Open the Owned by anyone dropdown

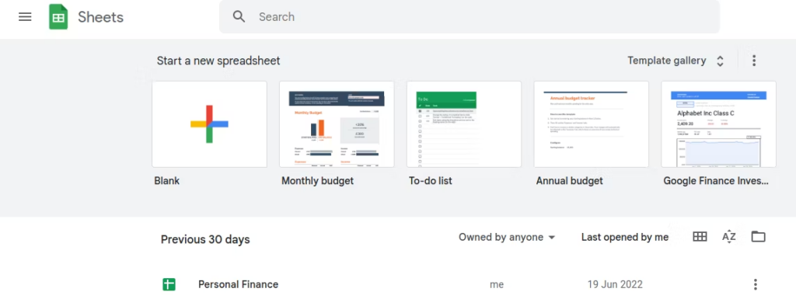pos(507,237)
